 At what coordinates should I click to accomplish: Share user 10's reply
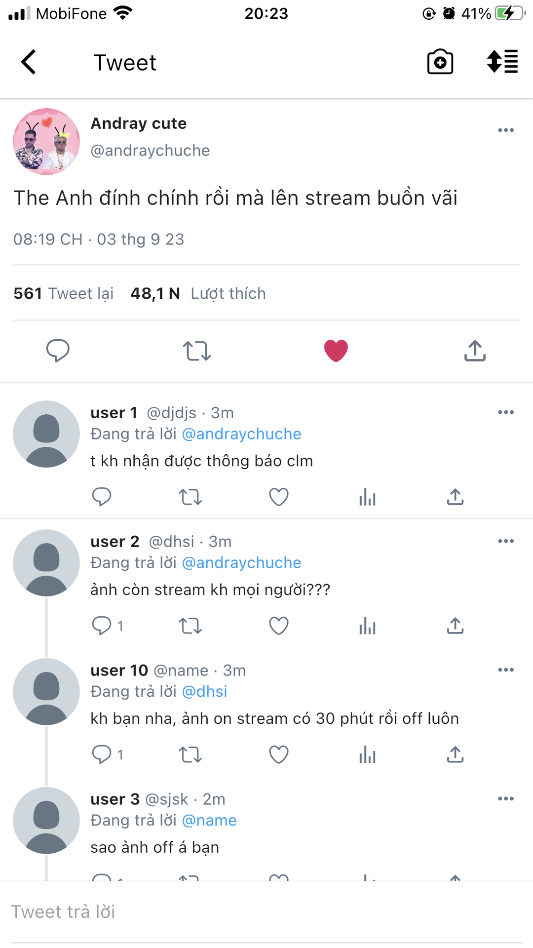click(455, 754)
